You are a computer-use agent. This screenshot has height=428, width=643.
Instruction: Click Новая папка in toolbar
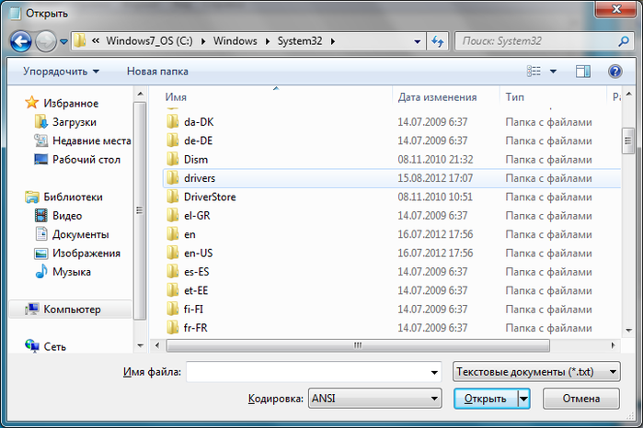point(157,72)
